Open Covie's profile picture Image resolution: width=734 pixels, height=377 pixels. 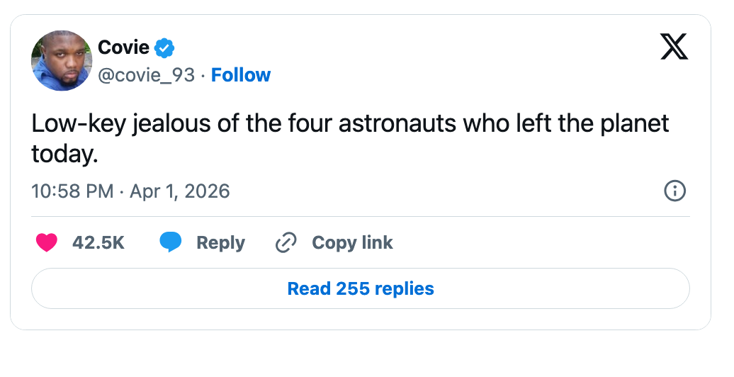pos(62,61)
